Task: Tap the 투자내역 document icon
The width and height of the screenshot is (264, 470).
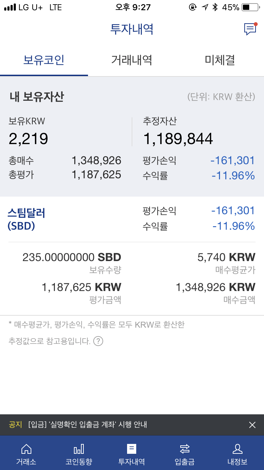Action: (x=132, y=449)
